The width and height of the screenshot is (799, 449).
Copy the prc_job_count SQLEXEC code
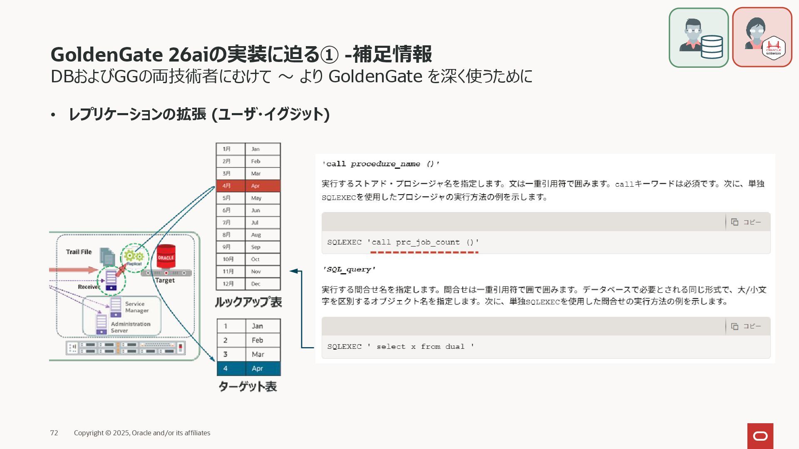pyautogui.click(x=747, y=222)
